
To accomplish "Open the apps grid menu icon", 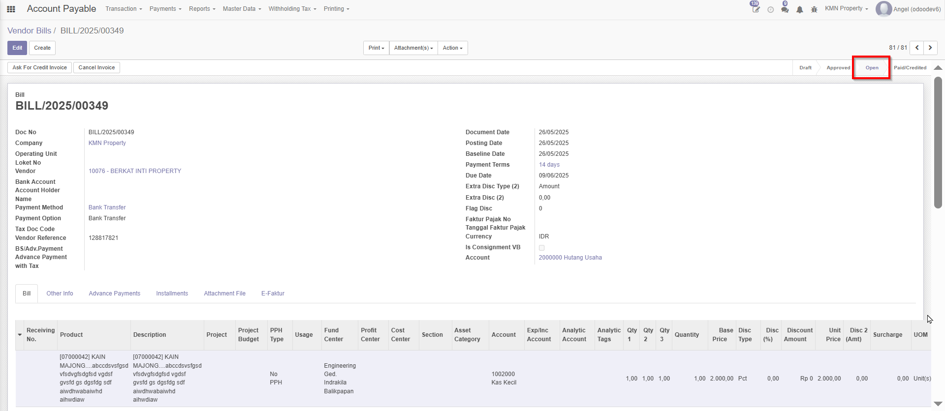I will [x=11, y=9].
